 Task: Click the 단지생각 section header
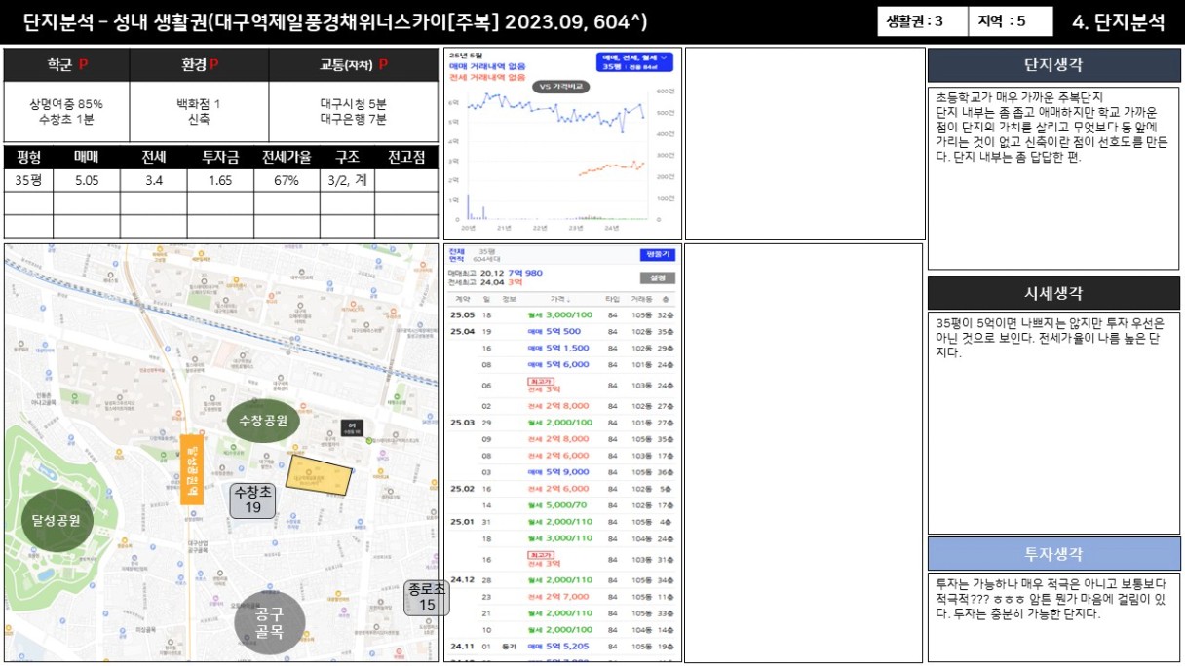click(1053, 65)
